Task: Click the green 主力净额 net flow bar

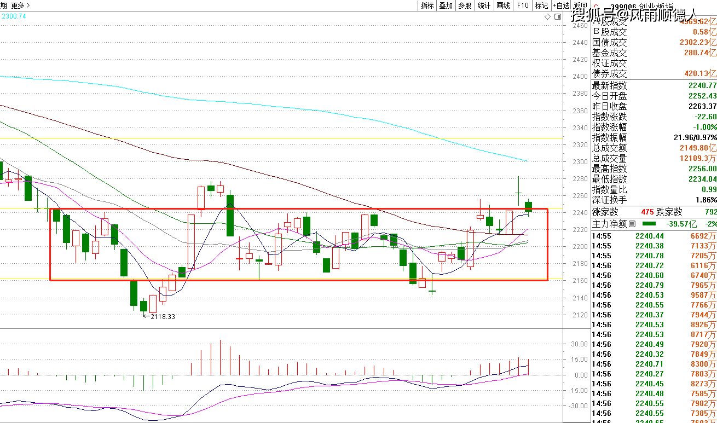Action: pyautogui.click(x=649, y=224)
